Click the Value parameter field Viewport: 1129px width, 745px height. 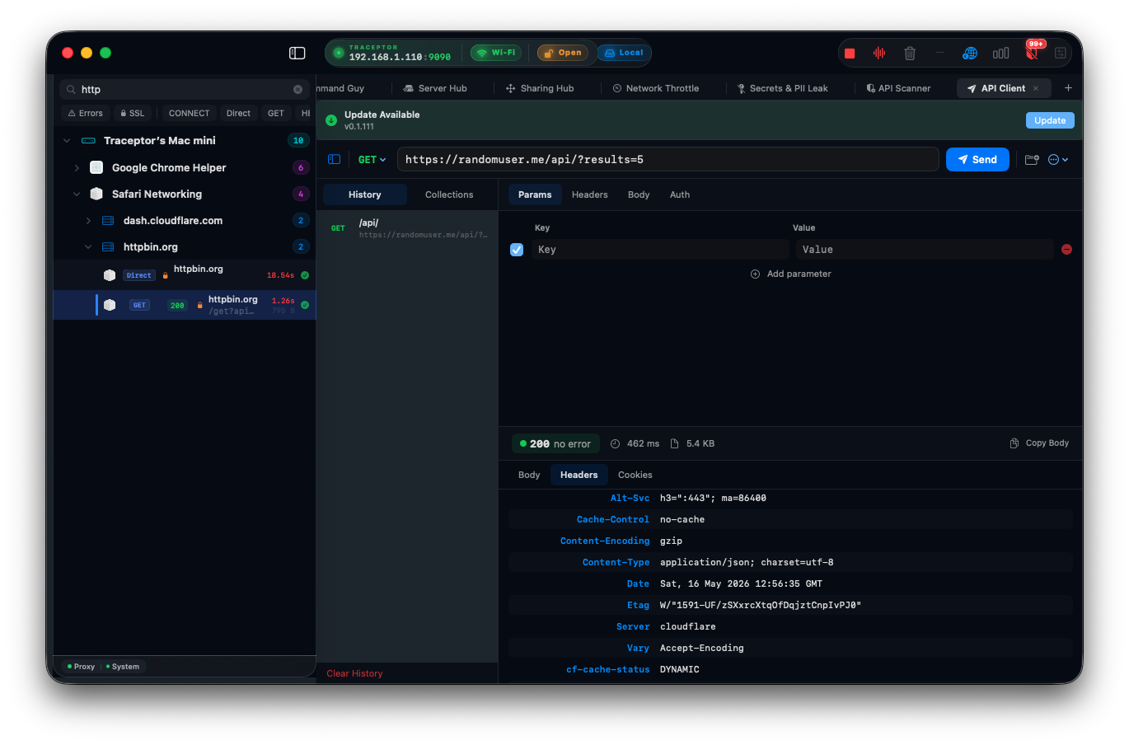pyautogui.click(x=925, y=250)
